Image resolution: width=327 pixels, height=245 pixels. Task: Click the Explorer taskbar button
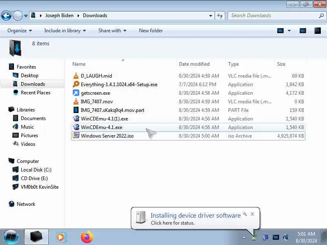tap(36, 237)
